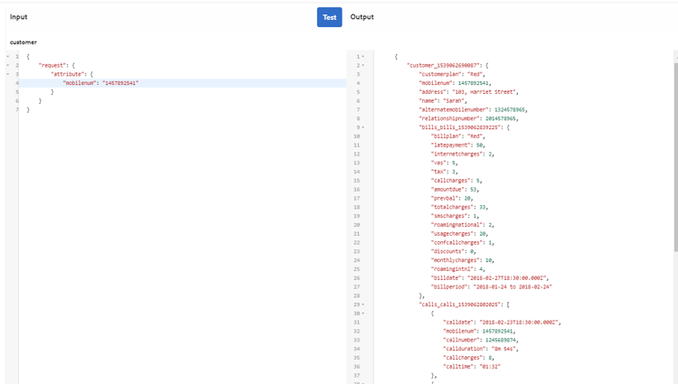Select the "callduration": "8m 54s" output line
The image size is (678, 384).
click(480, 349)
